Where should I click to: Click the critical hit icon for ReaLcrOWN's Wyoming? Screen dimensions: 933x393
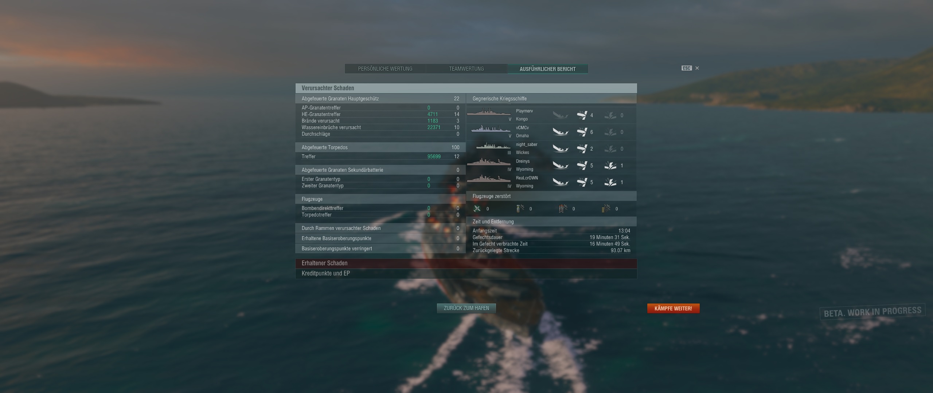pos(610,182)
